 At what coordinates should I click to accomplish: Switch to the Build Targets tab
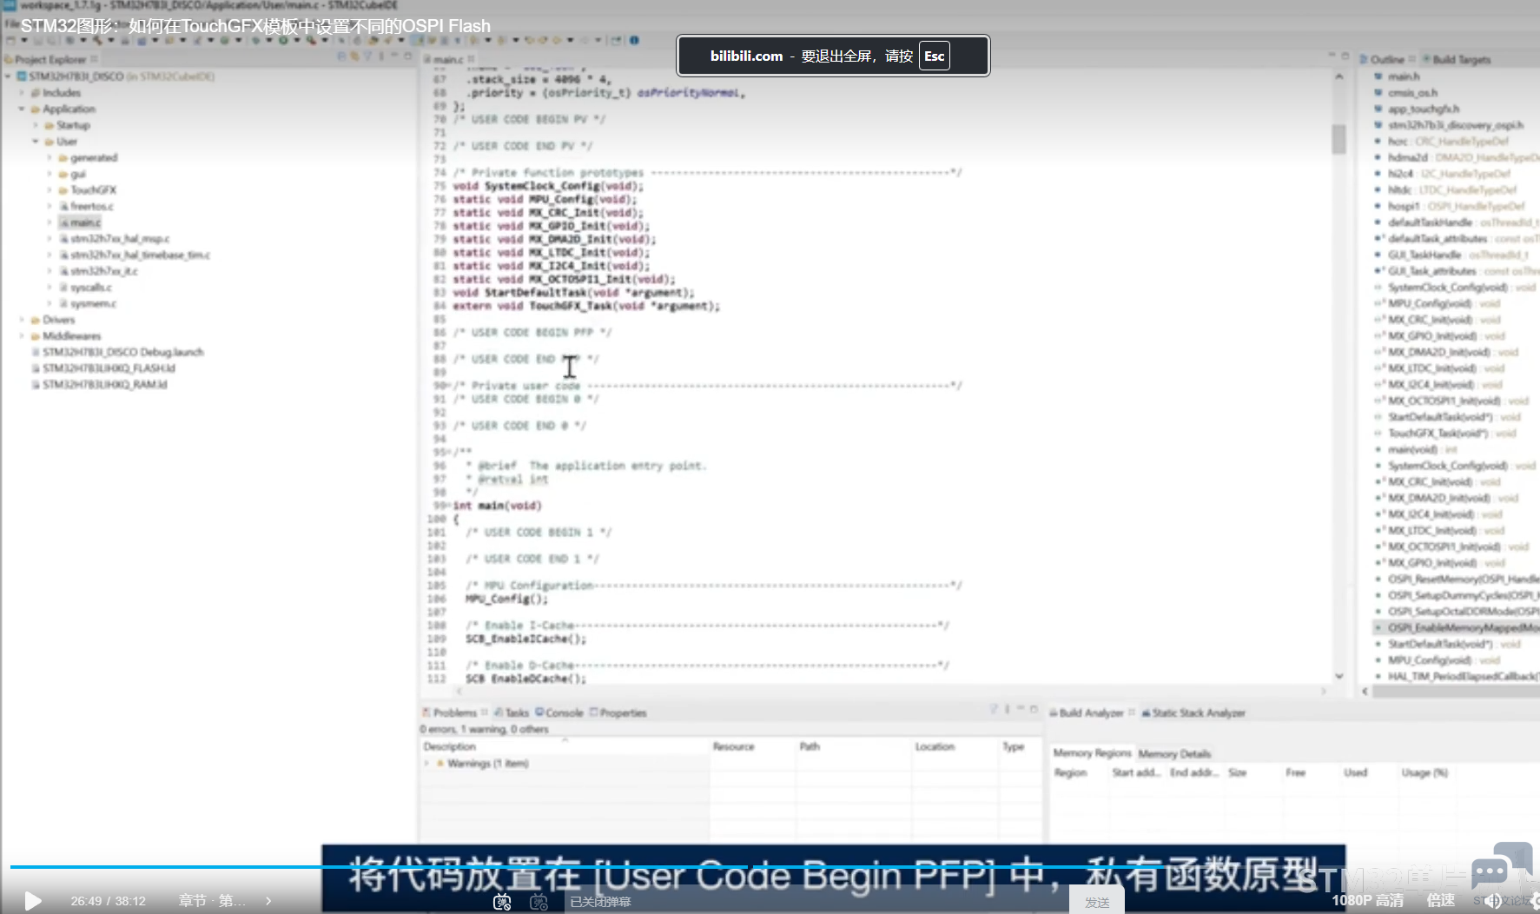click(1456, 59)
